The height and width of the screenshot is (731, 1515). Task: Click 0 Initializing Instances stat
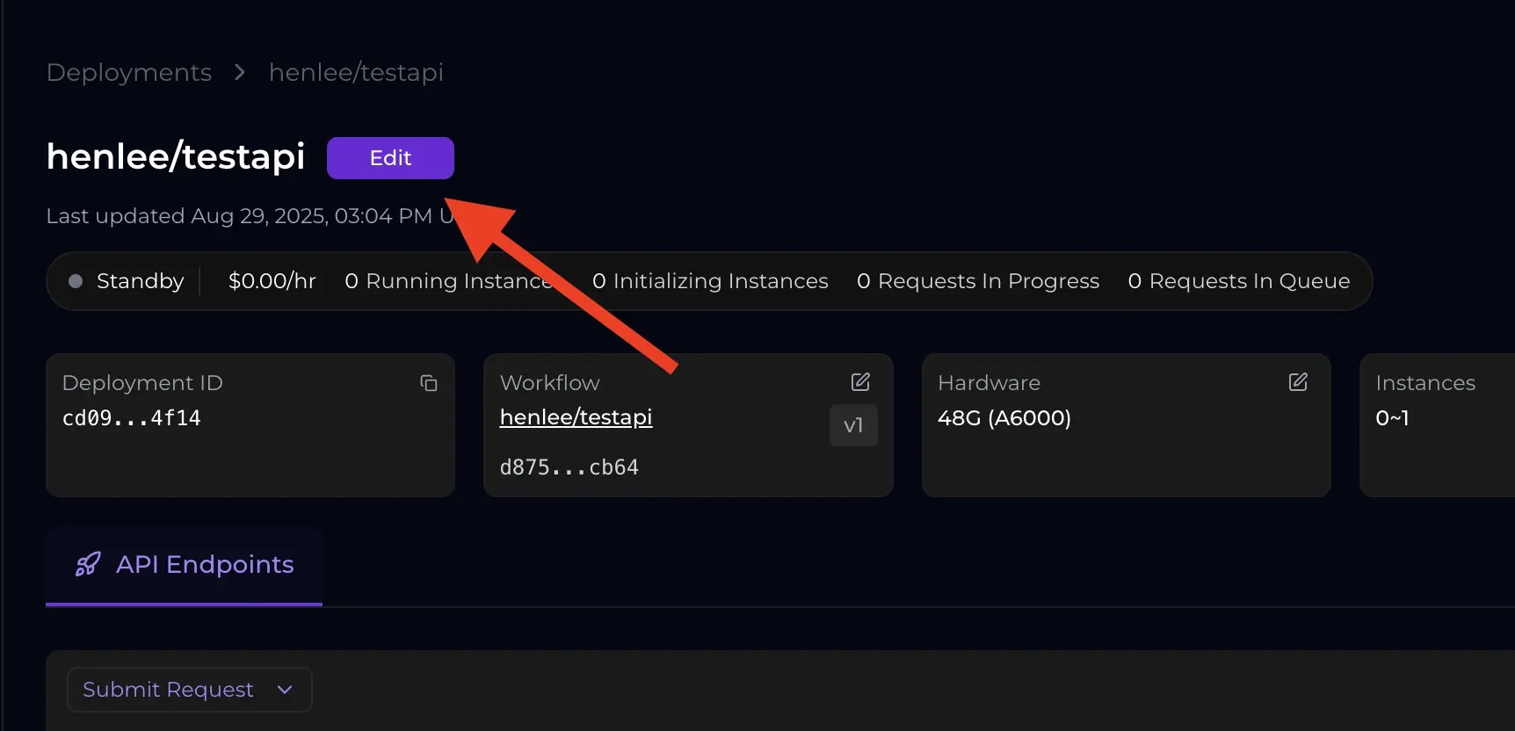710,281
